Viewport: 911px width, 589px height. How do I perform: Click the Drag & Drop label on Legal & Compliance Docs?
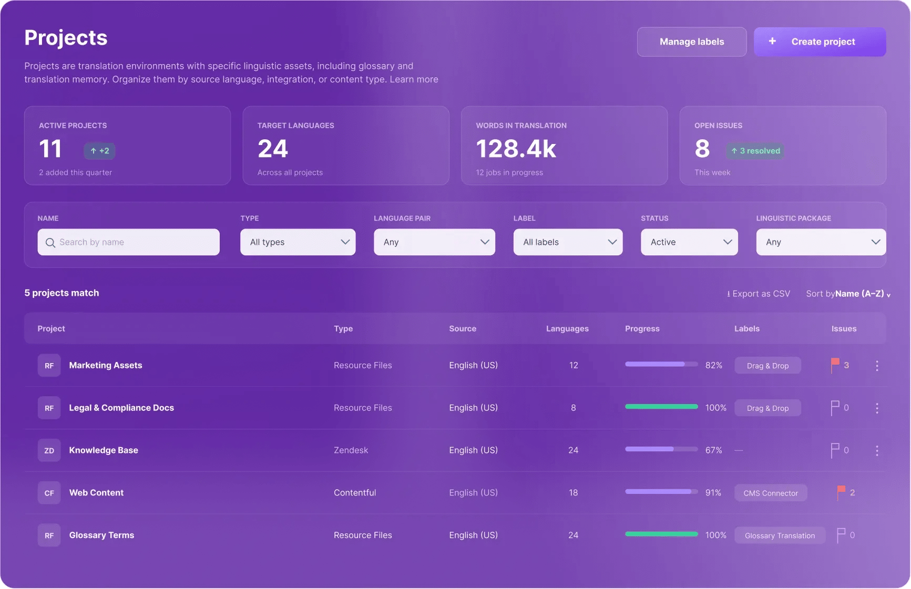click(x=767, y=408)
